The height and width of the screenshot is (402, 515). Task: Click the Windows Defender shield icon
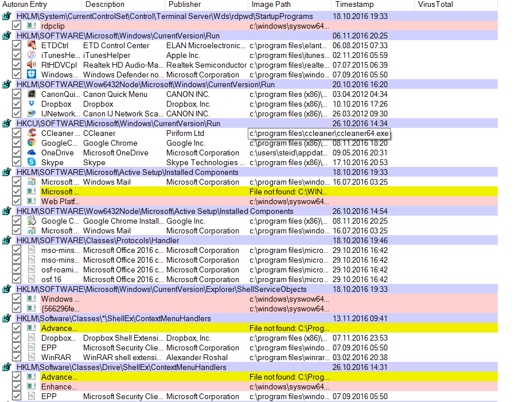pos(32,75)
